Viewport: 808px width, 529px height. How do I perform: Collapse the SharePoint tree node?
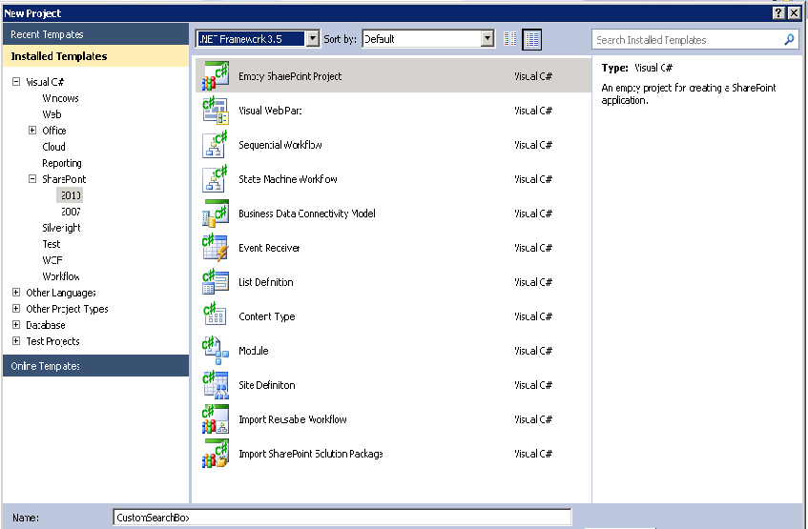point(32,179)
